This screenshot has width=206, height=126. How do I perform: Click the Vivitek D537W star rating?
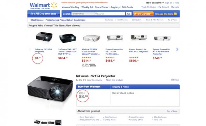pos(86,57)
